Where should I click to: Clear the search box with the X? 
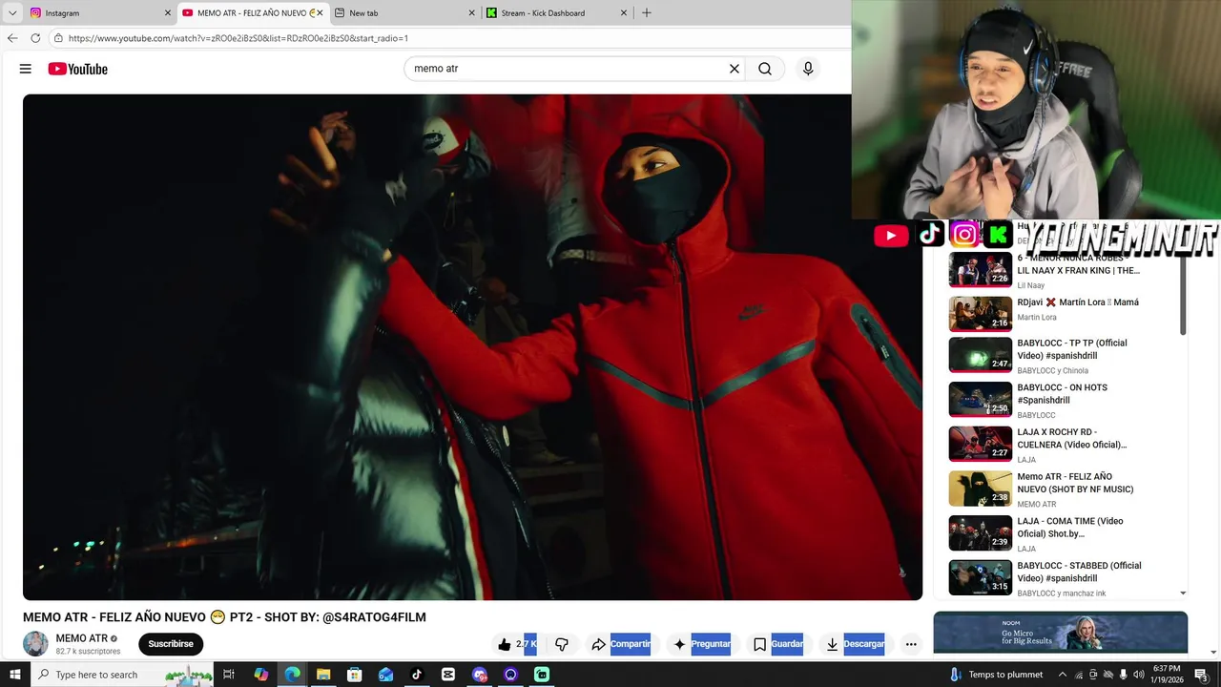(735, 69)
